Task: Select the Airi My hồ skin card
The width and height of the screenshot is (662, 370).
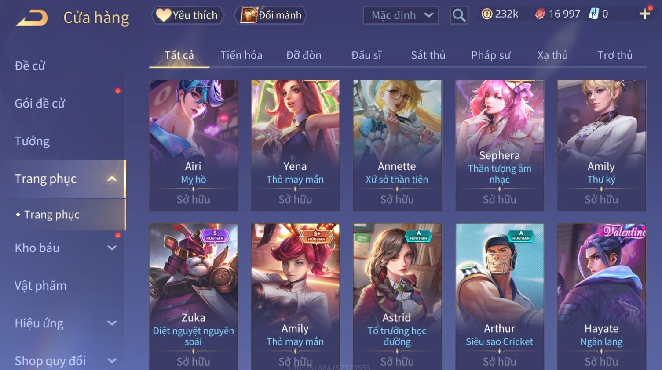Action: [194, 145]
